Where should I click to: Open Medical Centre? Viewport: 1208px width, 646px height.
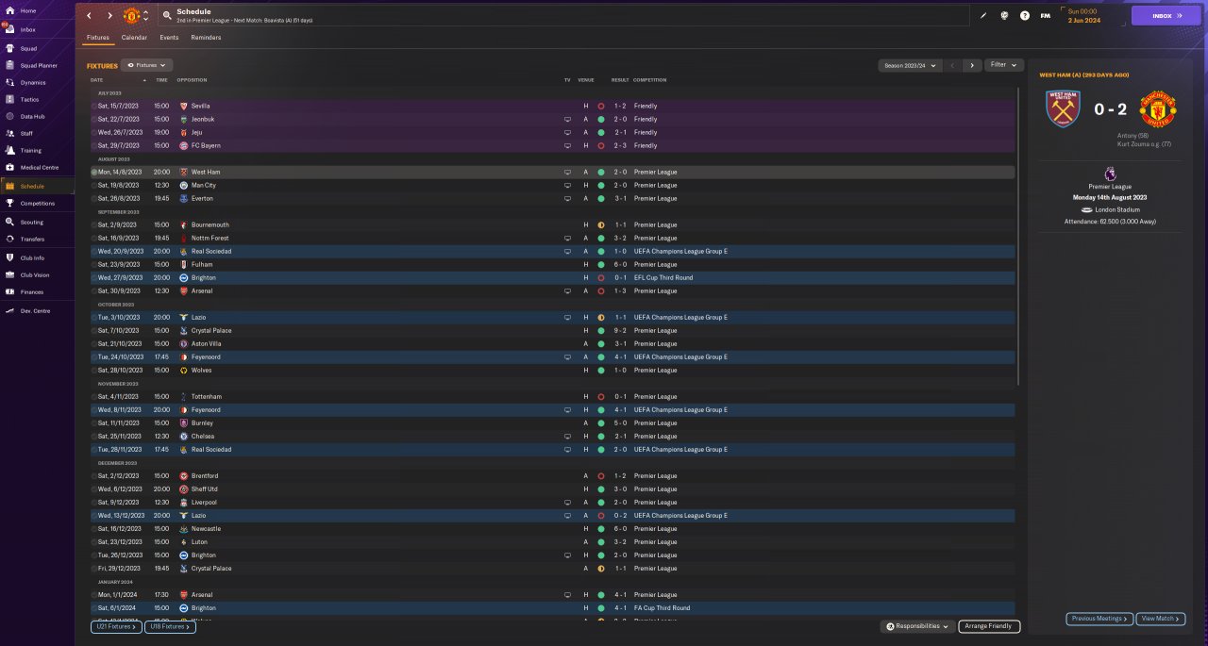point(38,167)
